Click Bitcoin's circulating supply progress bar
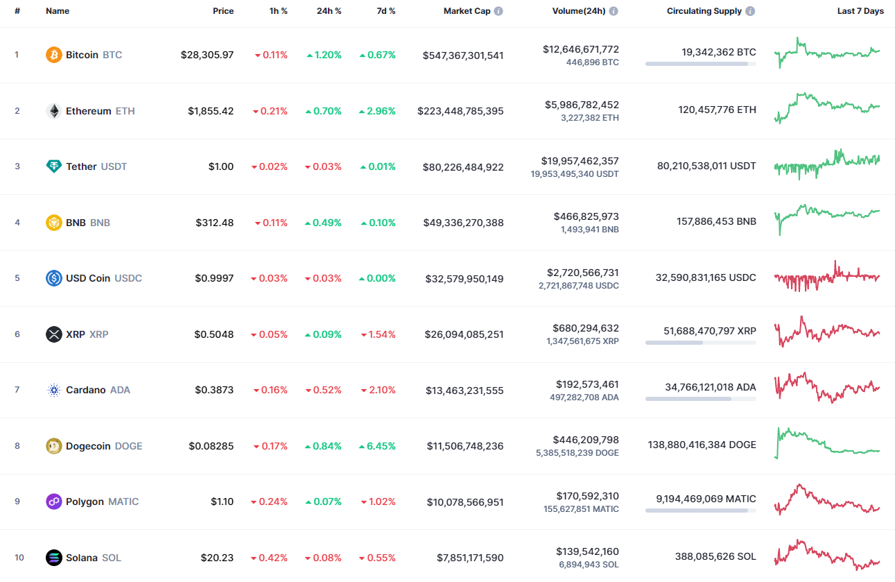Image resolution: width=895 pixels, height=582 pixels. (x=700, y=64)
